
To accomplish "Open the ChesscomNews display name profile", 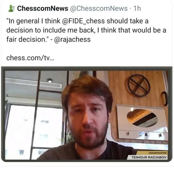I will [43, 8].
